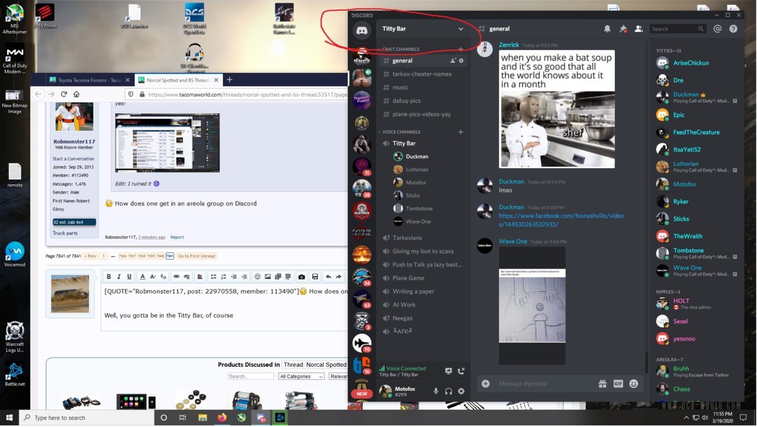The image size is (757, 427).
Task: Open Discord help question mark icon
Action: coord(733,28)
